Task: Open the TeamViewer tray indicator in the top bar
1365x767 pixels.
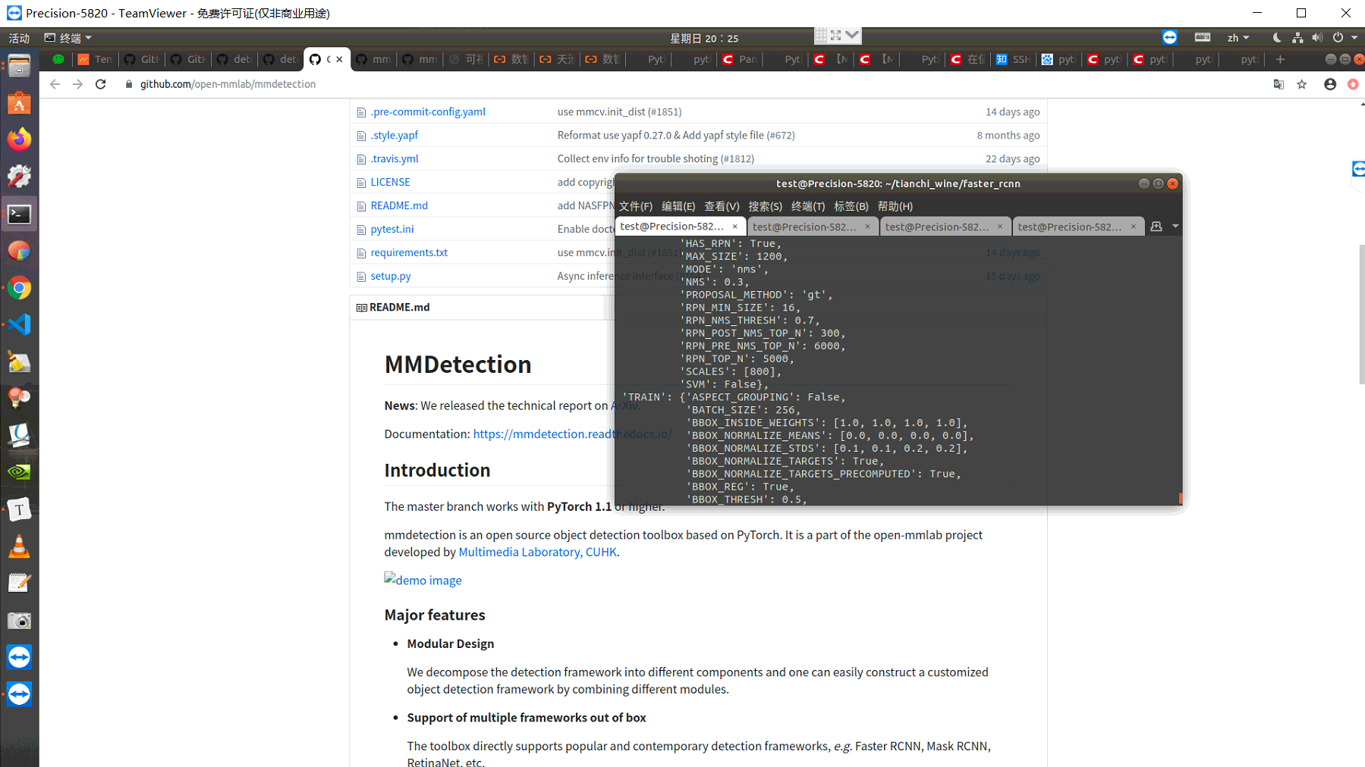Action: (x=1169, y=37)
